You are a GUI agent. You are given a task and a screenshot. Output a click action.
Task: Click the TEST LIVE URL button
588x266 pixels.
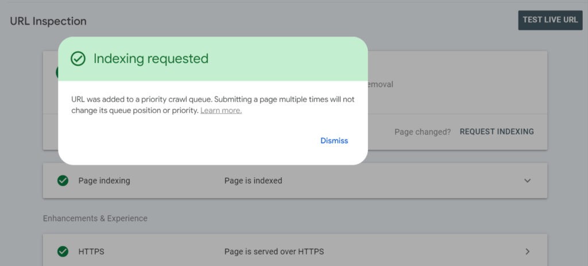550,20
